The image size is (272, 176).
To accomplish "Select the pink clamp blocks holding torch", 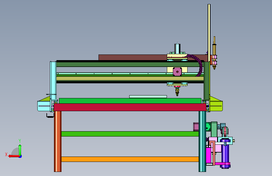I will 215,60.
